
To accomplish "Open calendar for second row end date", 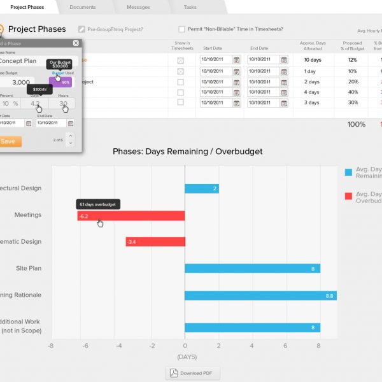I will pyautogui.click(x=284, y=71).
